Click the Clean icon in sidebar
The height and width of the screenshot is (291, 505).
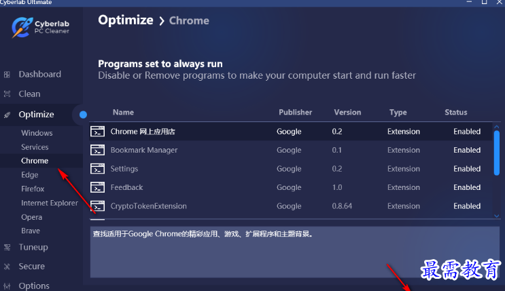tap(7, 94)
